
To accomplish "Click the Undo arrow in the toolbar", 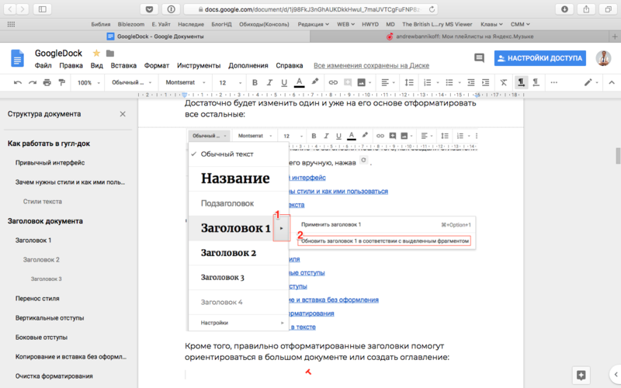I will 18,82.
